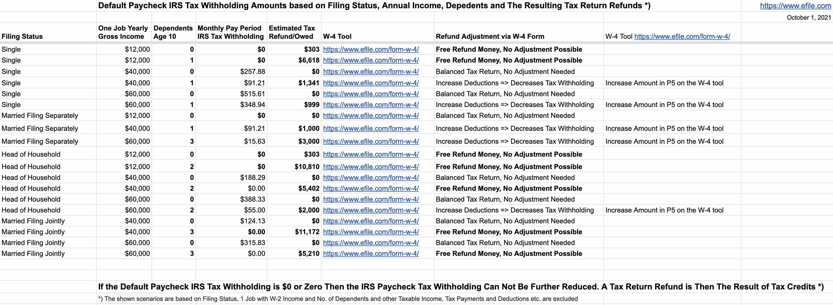The width and height of the screenshot is (833, 305).
Task: Select the $257.88 monthly withholding cell
Action: click(231, 72)
